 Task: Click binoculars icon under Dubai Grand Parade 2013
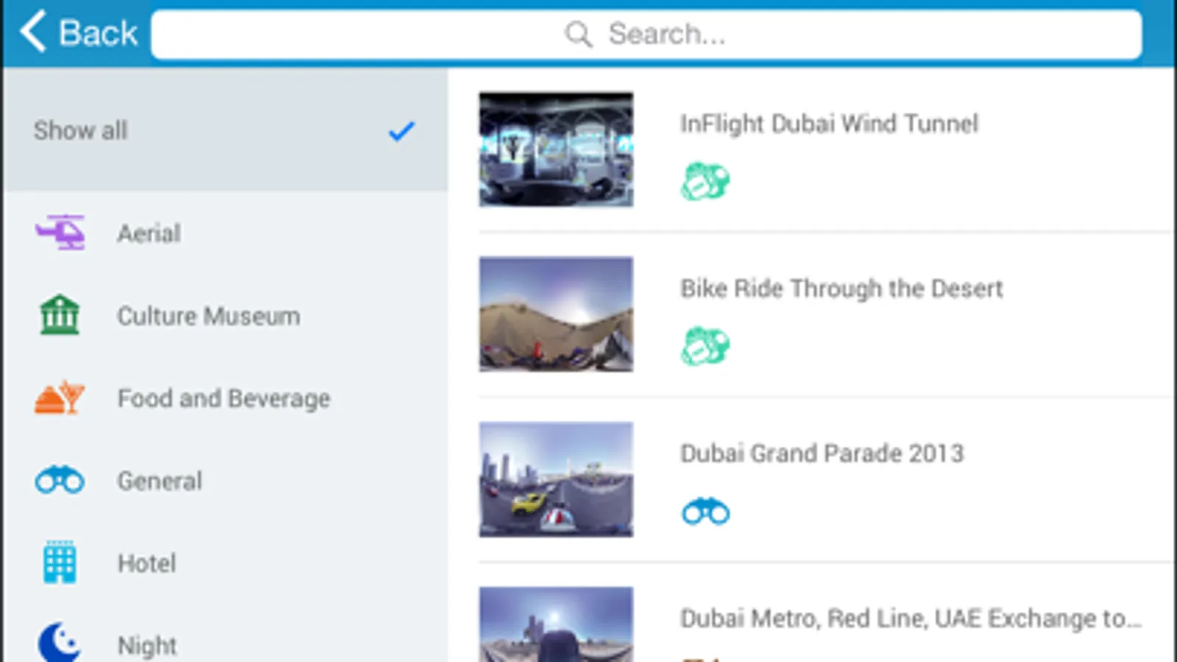tap(705, 511)
